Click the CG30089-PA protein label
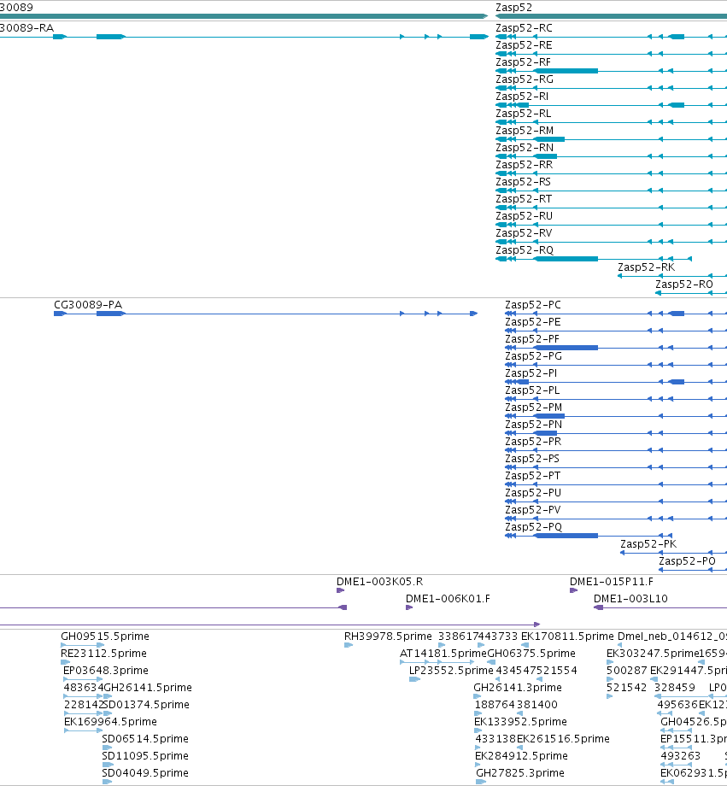 (x=88, y=305)
